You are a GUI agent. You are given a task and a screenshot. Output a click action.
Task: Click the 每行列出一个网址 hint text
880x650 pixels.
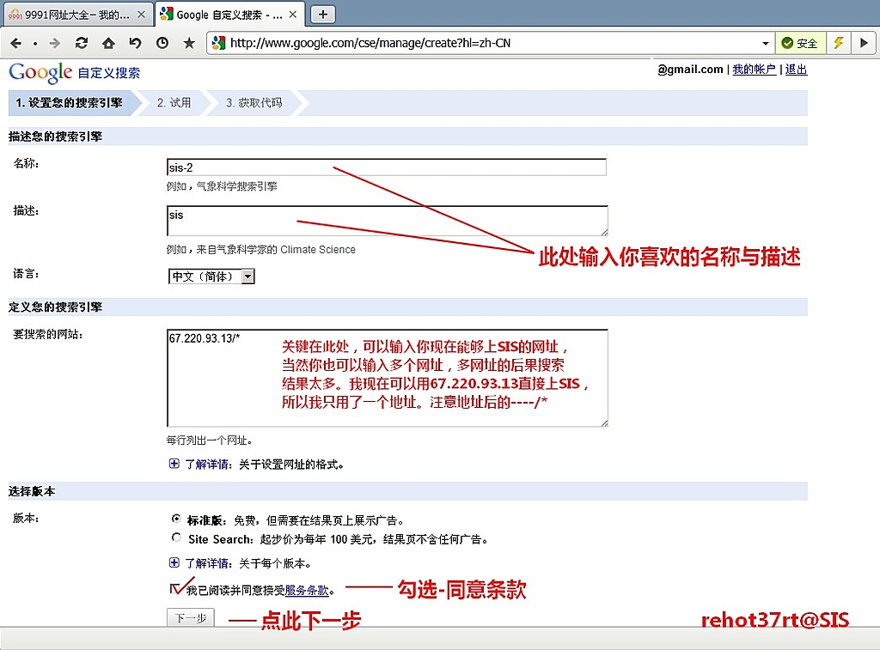click(x=210, y=440)
